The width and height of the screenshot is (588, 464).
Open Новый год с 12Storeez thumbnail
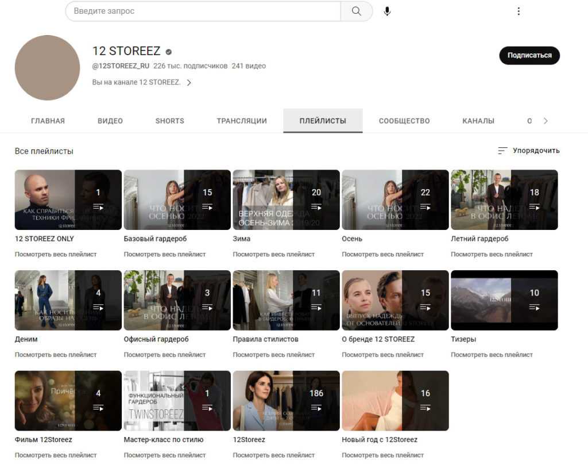[x=395, y=401]
